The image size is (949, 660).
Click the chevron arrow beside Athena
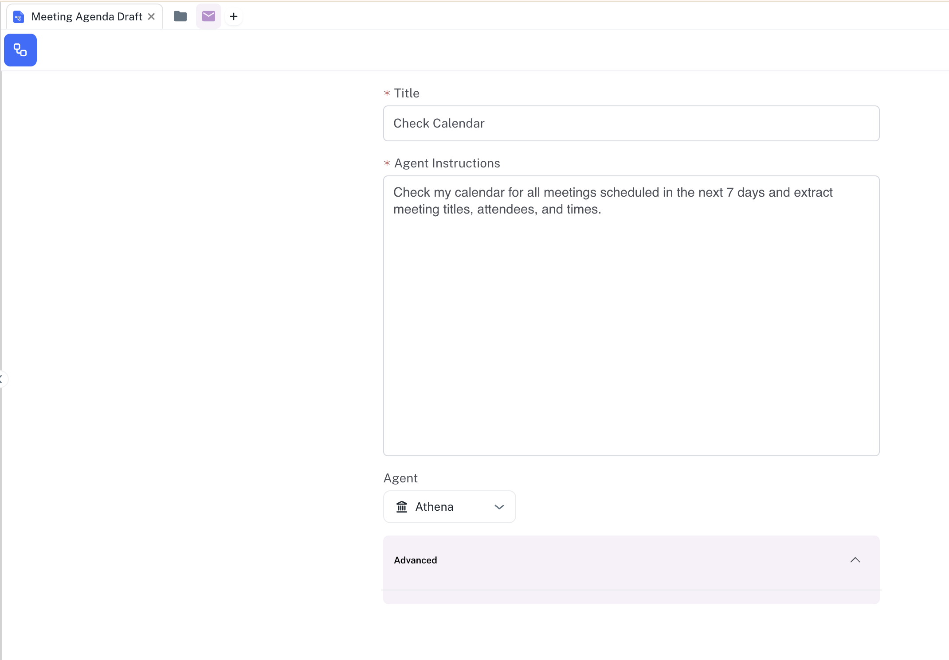click(x=499, y=507)
